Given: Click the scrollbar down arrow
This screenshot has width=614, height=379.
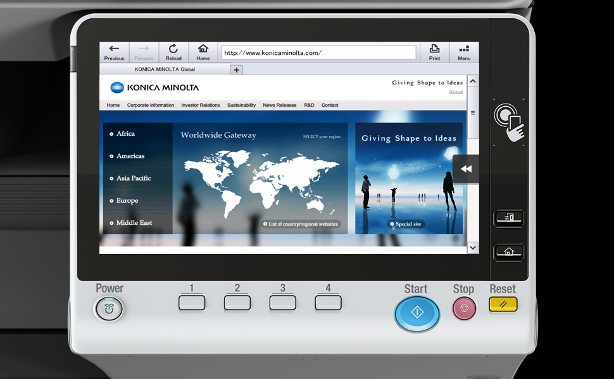Looking at the screenshot, I should pos(473,248).
